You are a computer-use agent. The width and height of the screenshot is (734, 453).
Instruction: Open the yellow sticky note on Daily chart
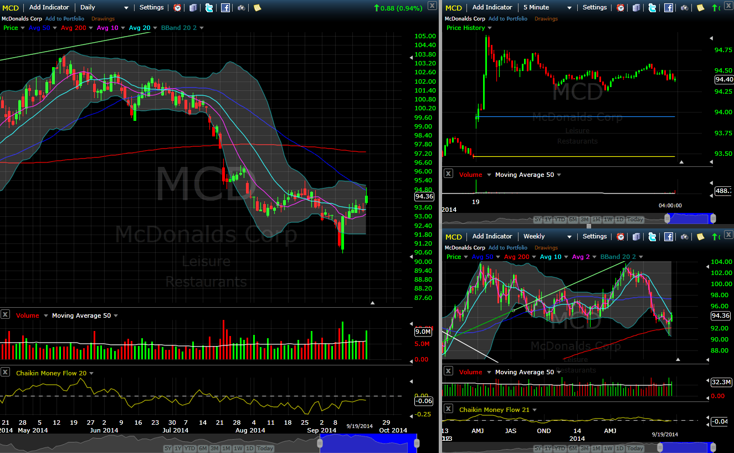[x=257, y=8]
